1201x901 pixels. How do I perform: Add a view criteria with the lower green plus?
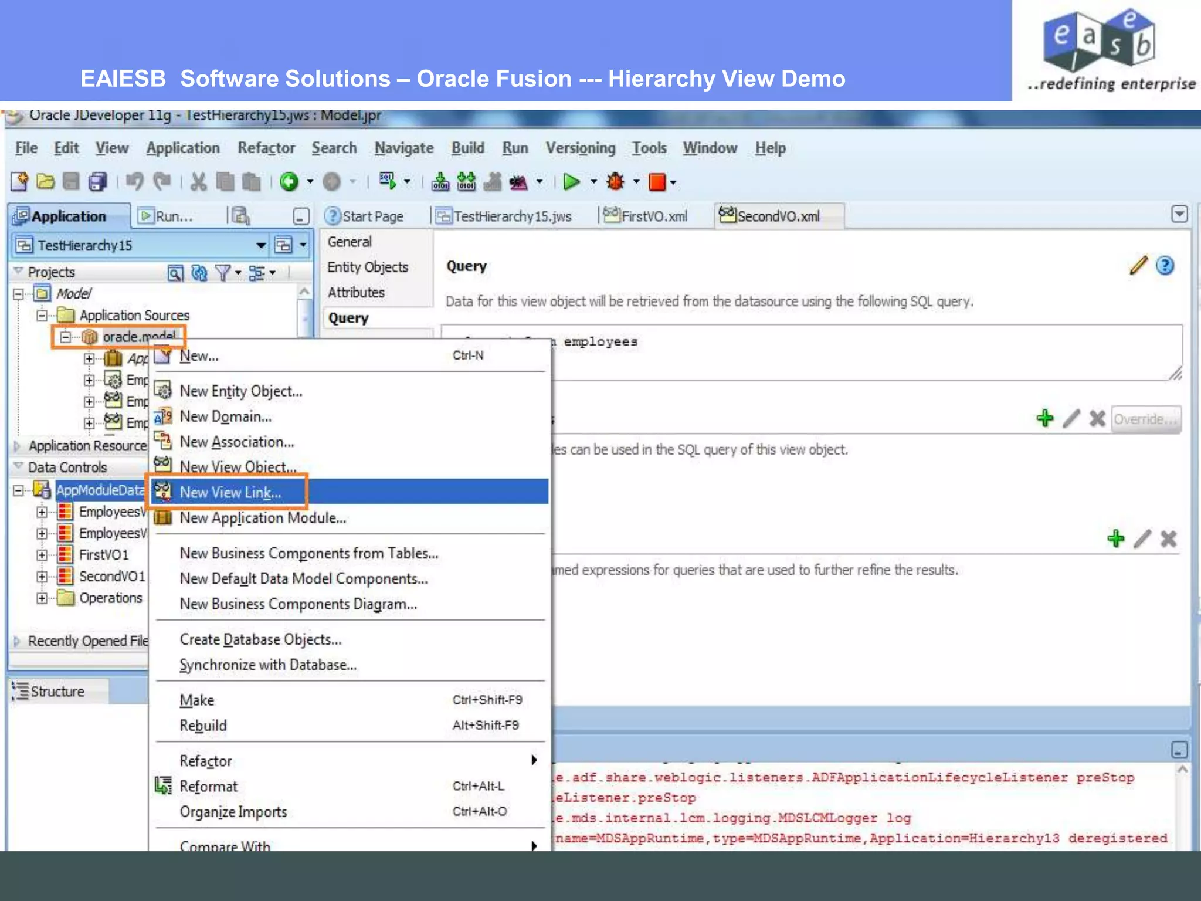click(x=1116, y=538)
